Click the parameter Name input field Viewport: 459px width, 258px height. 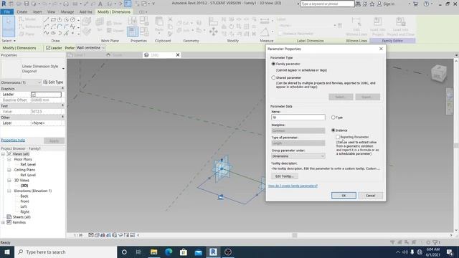click(x=298, y=118)
